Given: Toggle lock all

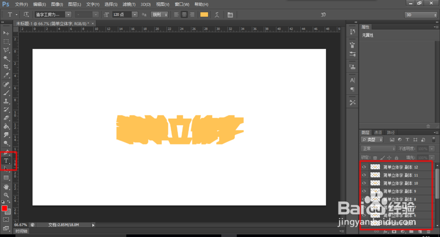Looking at the screenshot, I should click(x=396, y=157).
